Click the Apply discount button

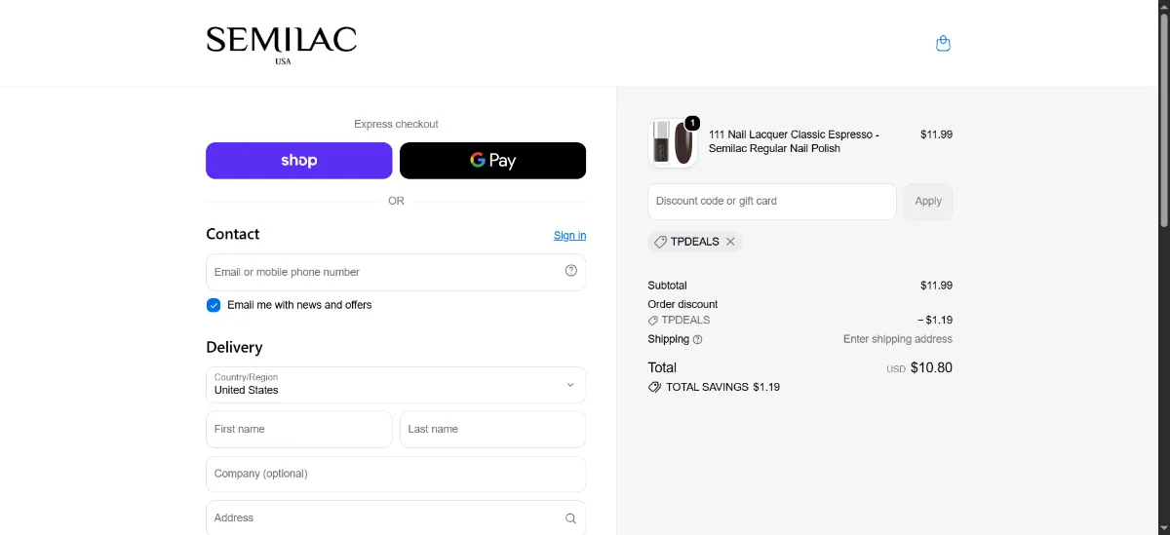[x=928, y=202]
